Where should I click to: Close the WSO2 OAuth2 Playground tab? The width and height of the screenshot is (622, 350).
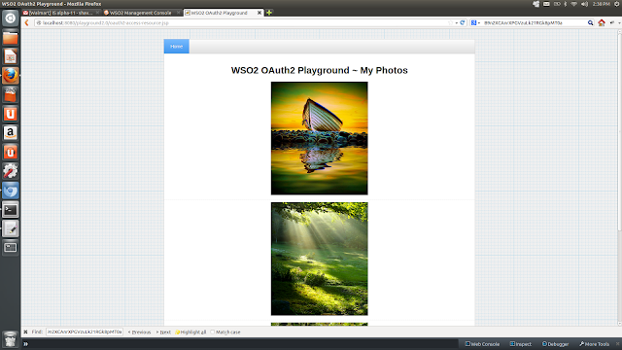[259, 13]
